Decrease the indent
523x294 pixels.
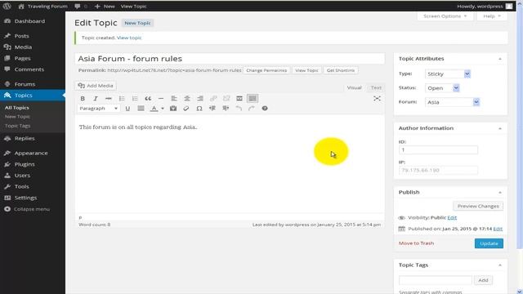tap(212, 109)
